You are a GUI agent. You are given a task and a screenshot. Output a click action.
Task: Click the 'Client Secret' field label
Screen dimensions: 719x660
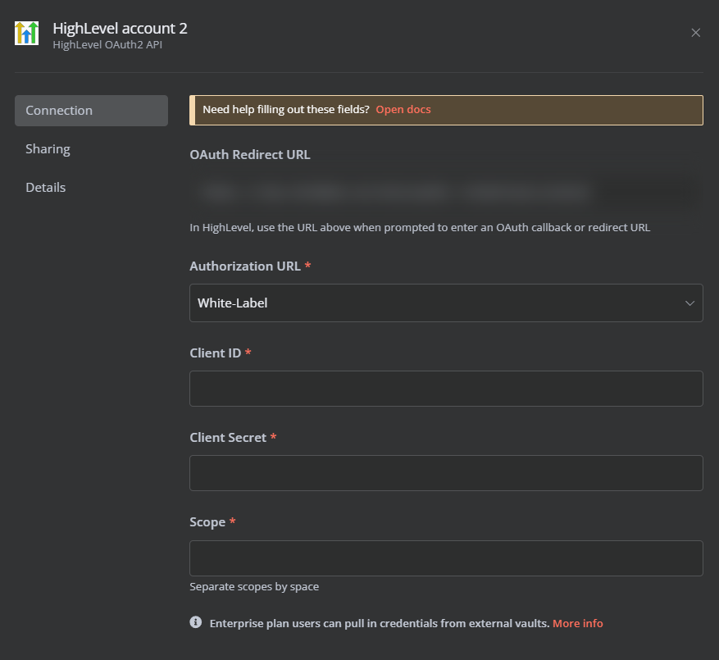tap(228, 438)
